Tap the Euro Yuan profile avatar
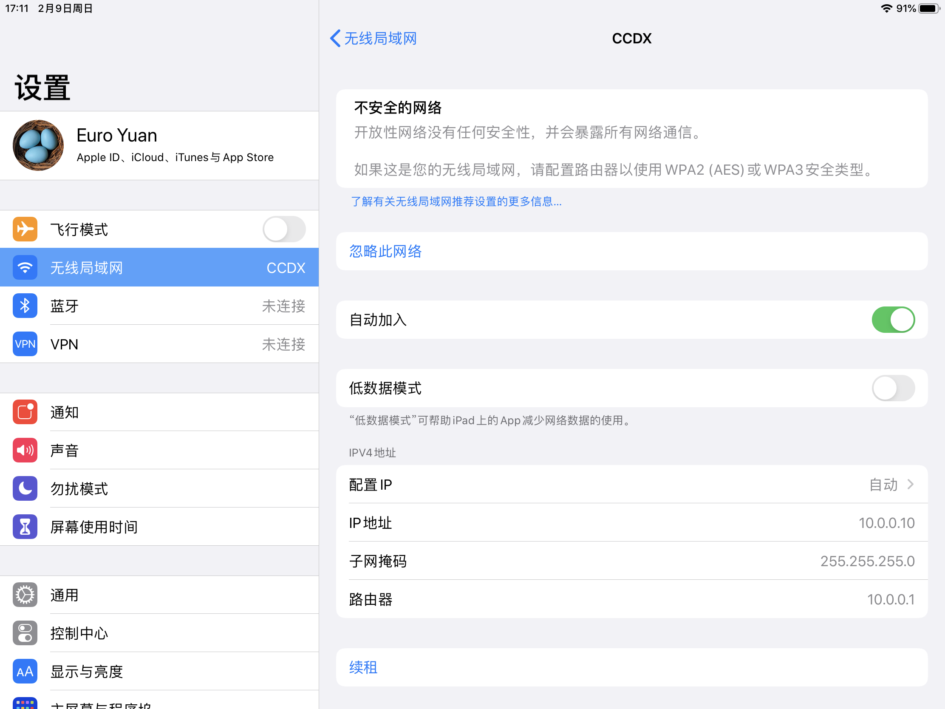Viewport: 945px width, 709px height. (38, 145)
